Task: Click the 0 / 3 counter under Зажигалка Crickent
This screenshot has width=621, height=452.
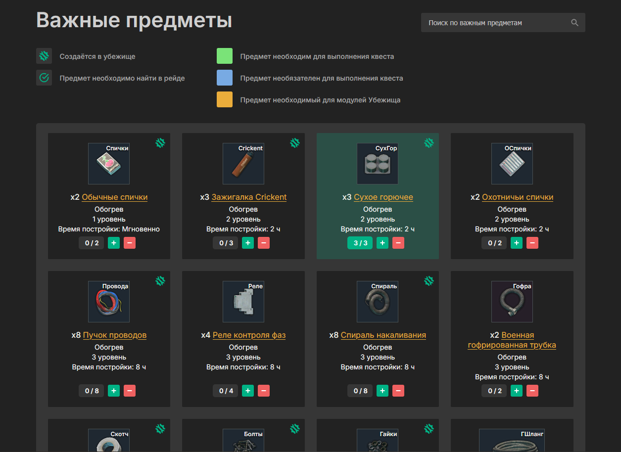Action: (226, 243)
